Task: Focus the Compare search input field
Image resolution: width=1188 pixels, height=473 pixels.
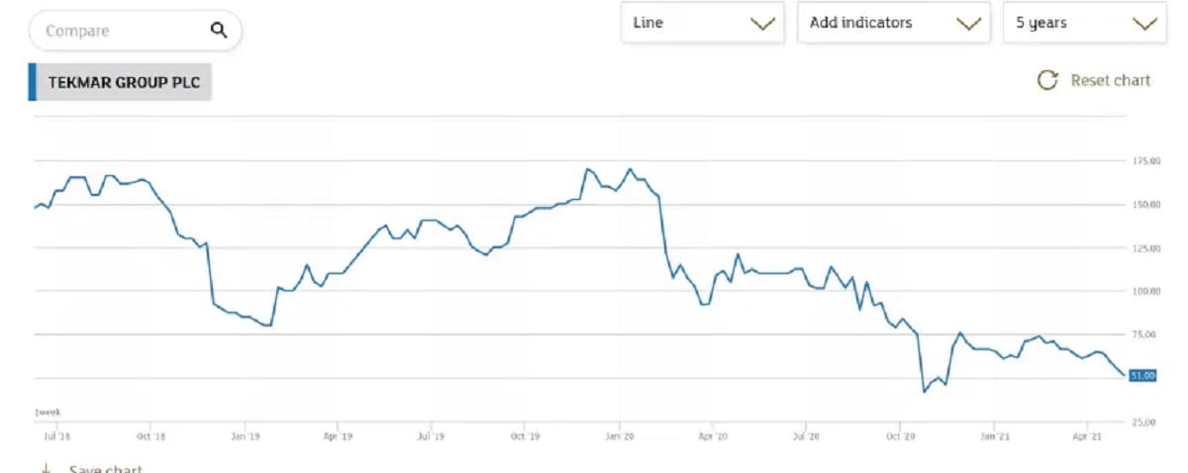Action: [x=119, y=31]
